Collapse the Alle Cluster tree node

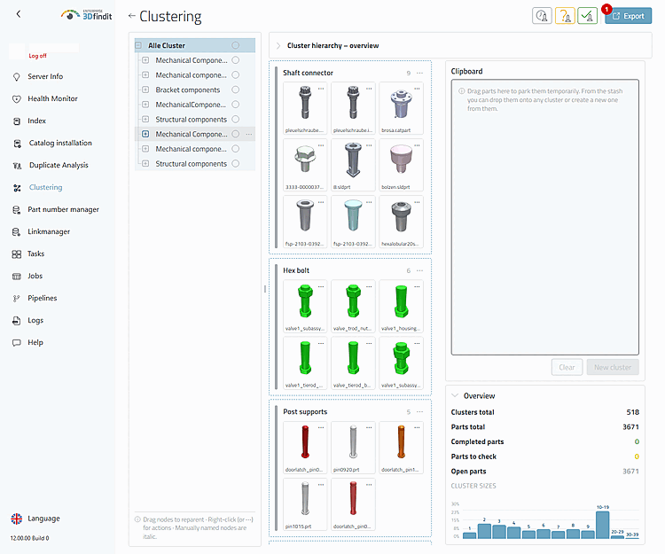tap(138, 45)
